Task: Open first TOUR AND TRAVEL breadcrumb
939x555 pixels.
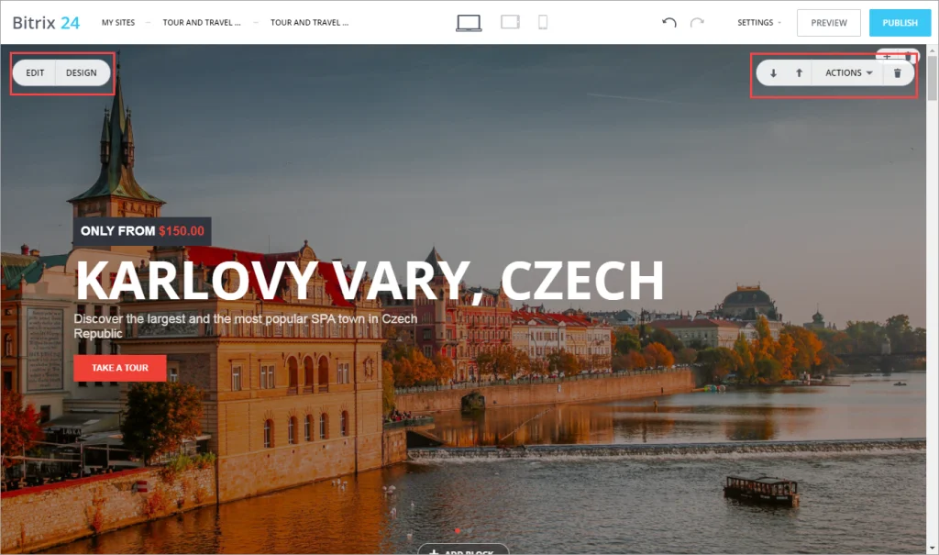Action: click(x=202, y=23)
